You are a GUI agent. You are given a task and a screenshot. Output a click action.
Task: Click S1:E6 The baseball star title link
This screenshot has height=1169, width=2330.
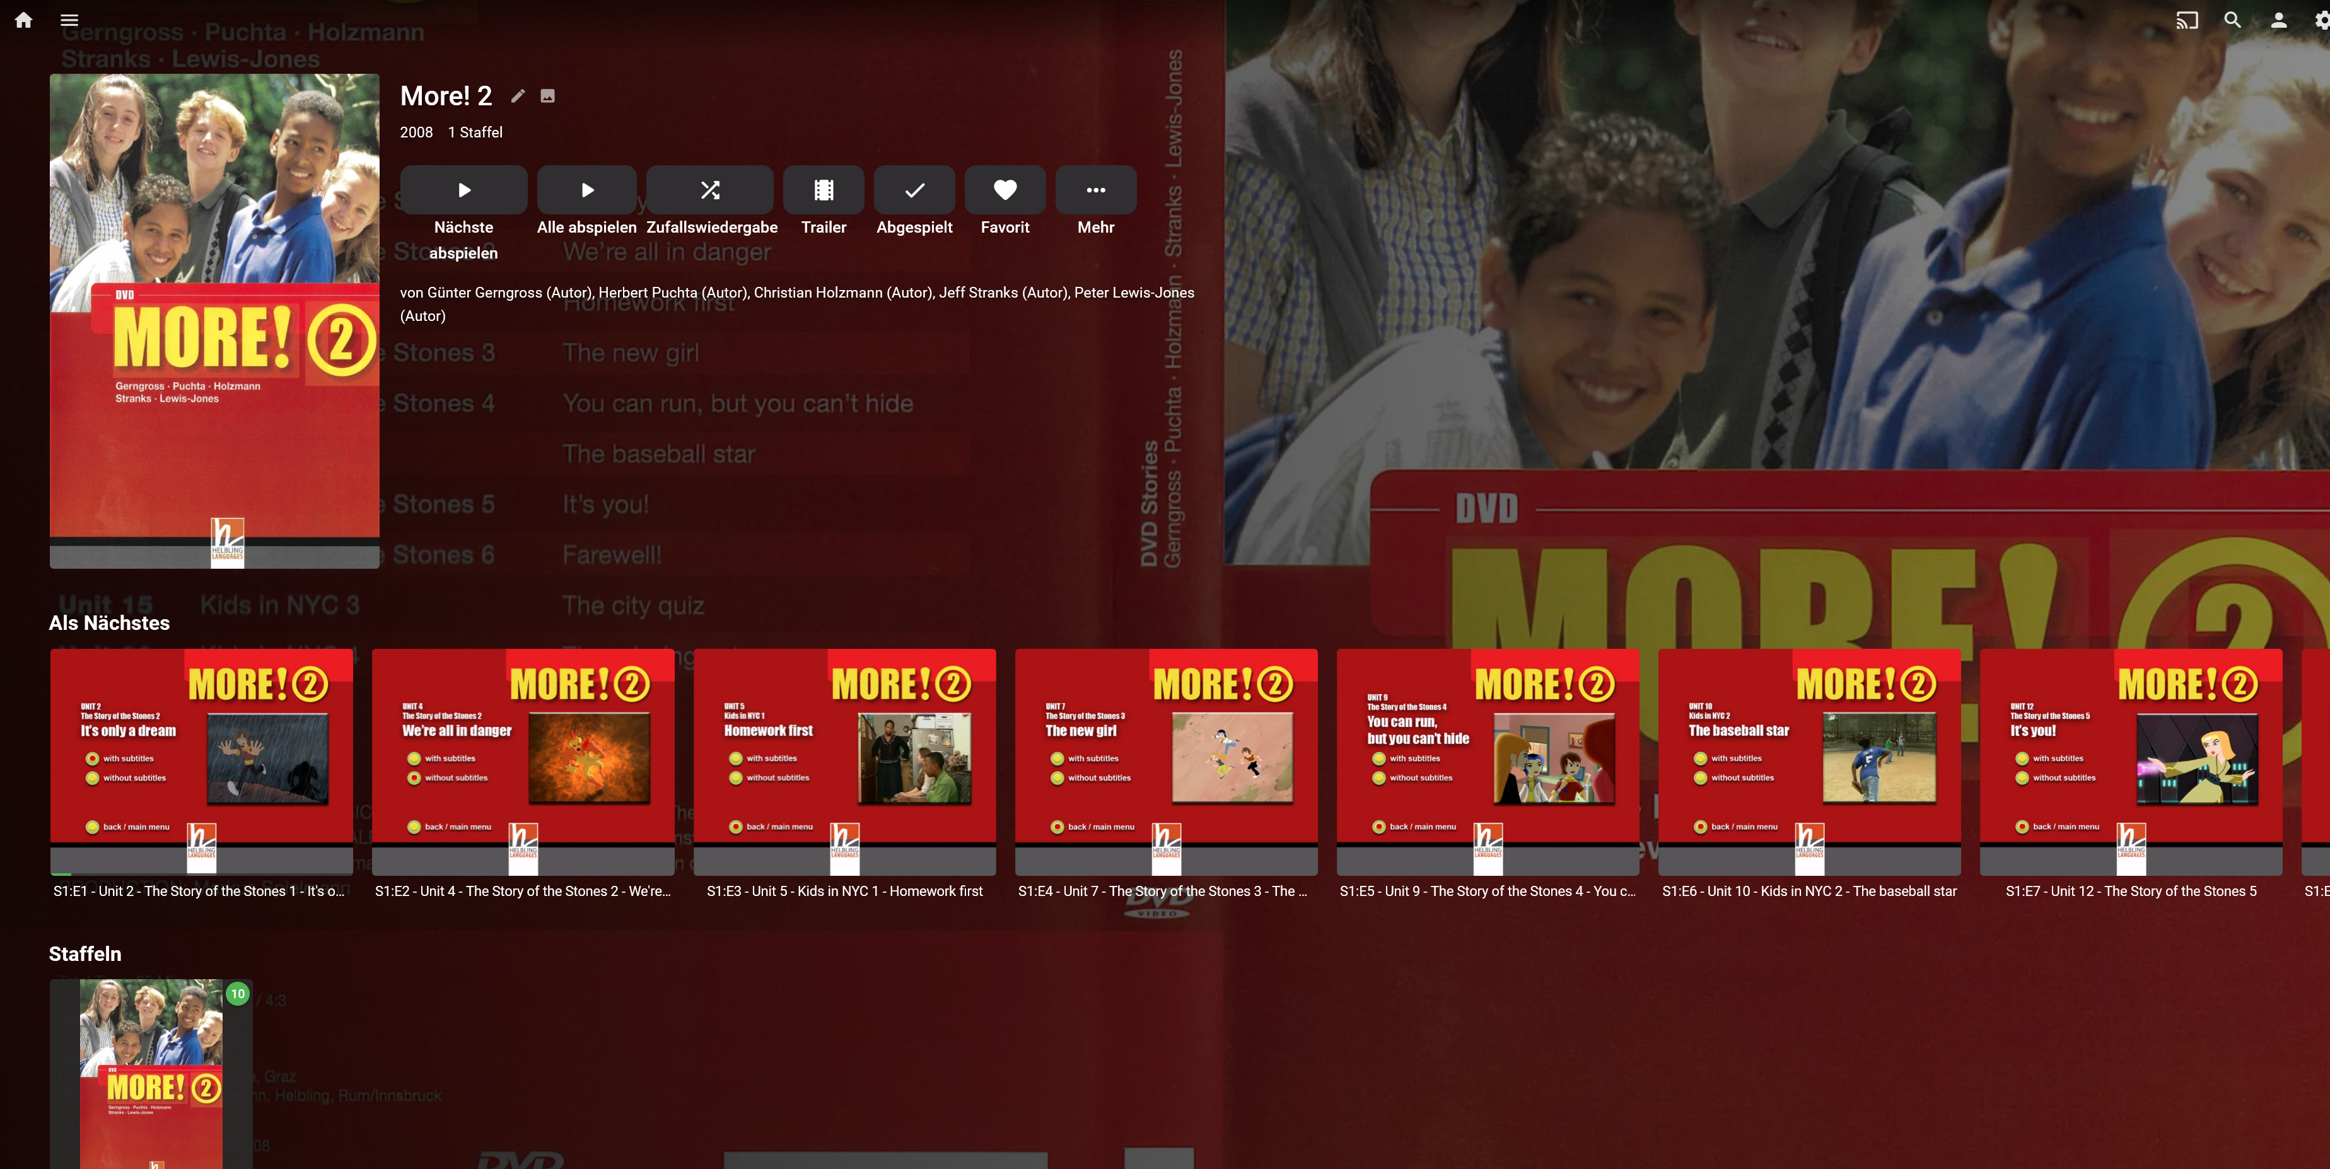coord(1809,892)
